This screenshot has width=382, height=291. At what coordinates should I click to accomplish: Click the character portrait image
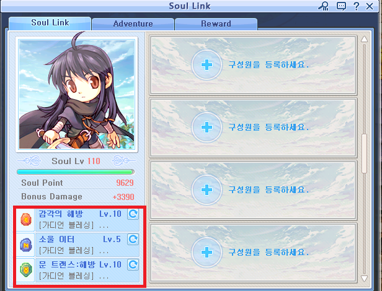click(77, 94)
